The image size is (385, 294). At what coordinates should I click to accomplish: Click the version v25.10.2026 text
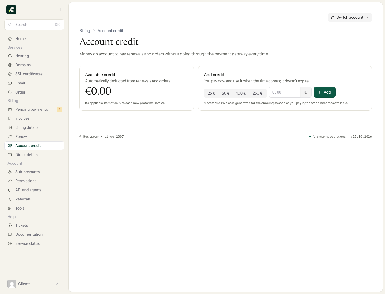361,137
